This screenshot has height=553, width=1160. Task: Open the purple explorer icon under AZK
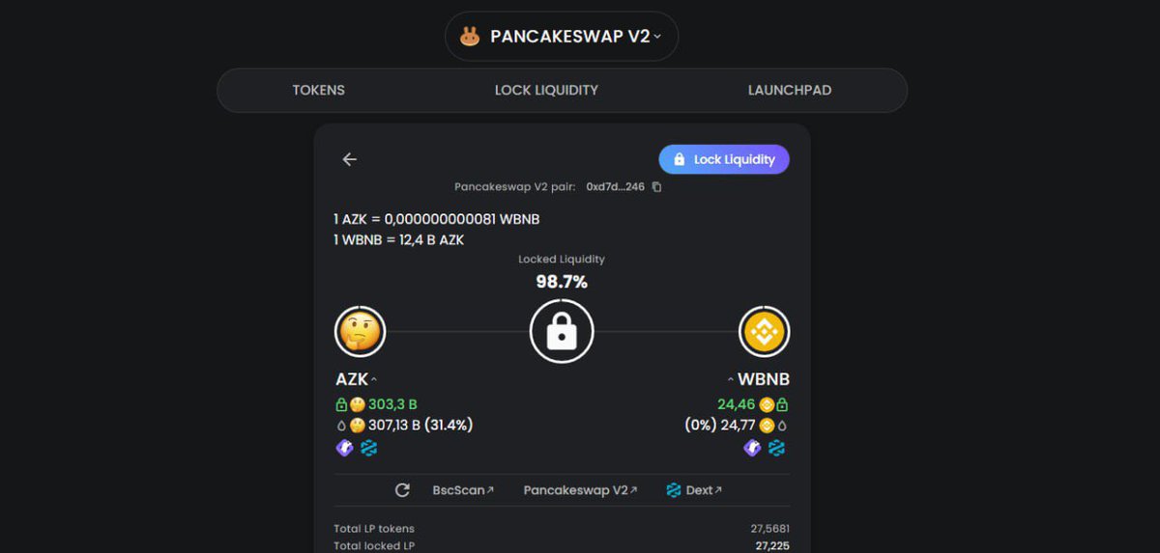click(345, 448)
